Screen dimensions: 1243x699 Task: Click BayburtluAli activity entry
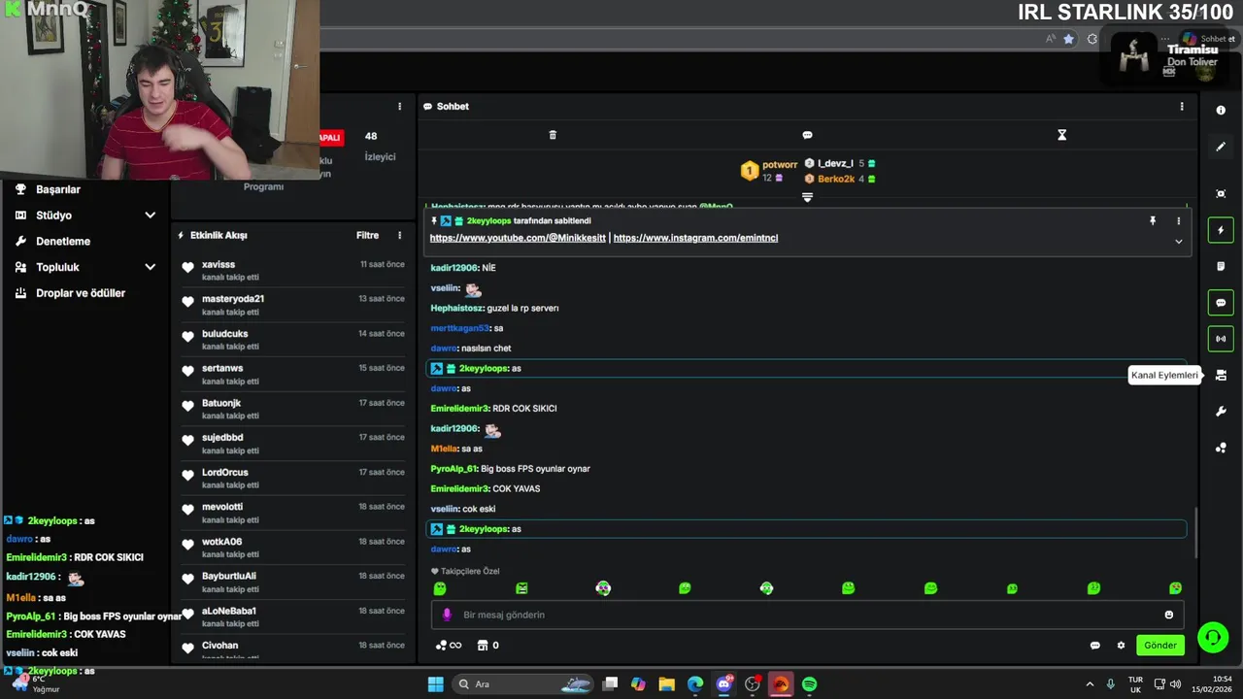(x=293, y=582)
